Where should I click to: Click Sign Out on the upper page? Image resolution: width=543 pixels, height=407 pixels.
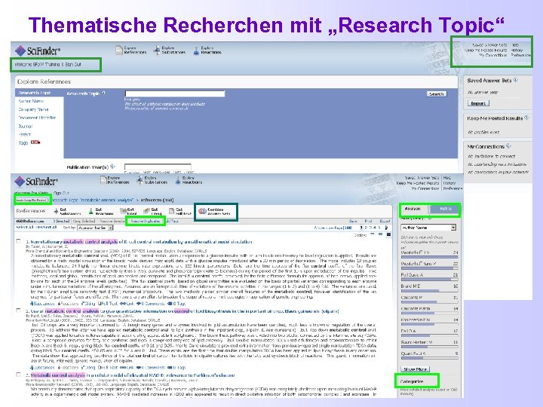point(73,64)
